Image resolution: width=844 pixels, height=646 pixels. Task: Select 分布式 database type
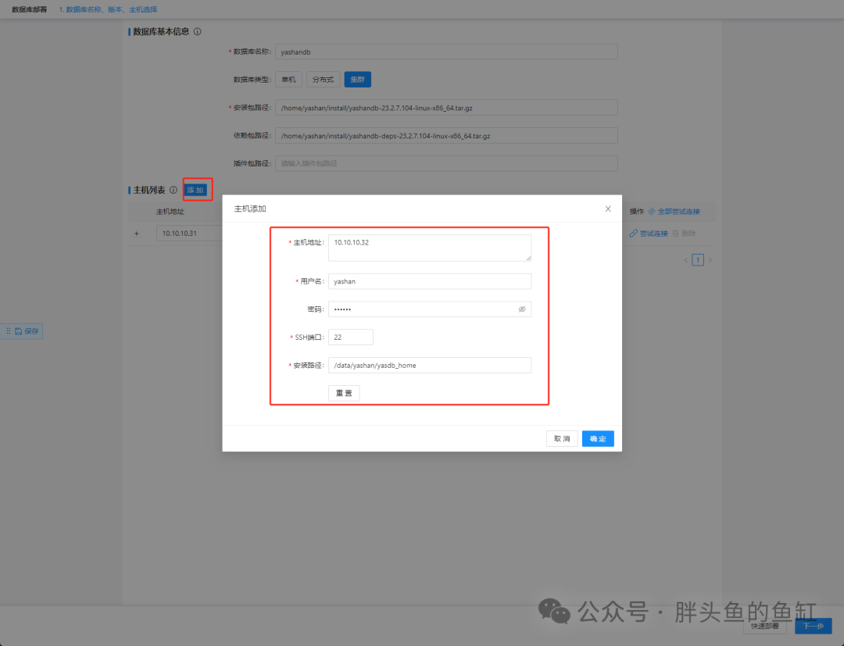tap(323, 80)
